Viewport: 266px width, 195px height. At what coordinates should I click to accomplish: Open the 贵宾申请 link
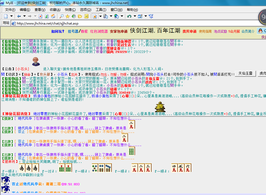pyautogui.click(x=189, y=31)
